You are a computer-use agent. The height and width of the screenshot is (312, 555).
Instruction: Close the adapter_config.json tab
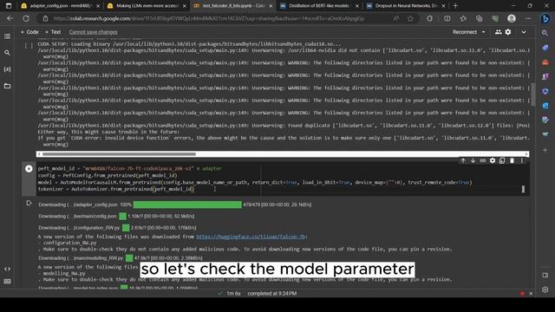point(98,6)
